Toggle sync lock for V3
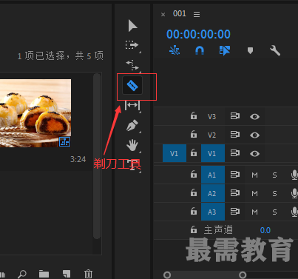 point(235,116)
